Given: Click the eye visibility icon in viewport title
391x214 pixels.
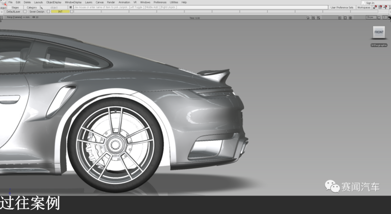Looking at the screenshot, I should coord(34,17).
